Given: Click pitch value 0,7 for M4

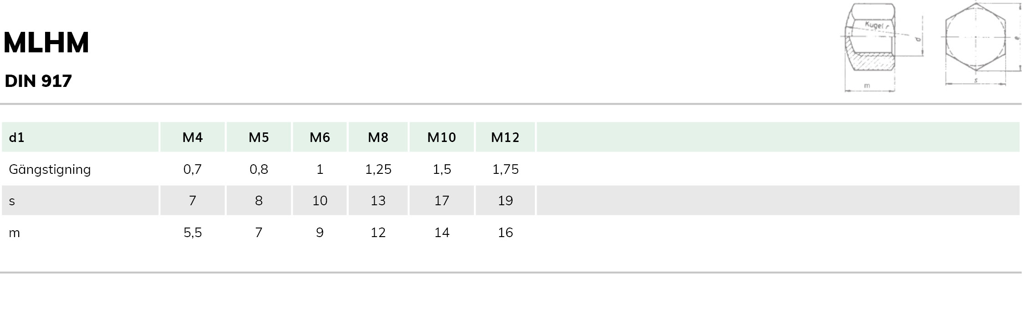Looking at the screenshot, I should (x=193, y=169).
